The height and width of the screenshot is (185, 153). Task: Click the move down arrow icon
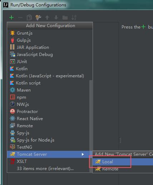56,17
